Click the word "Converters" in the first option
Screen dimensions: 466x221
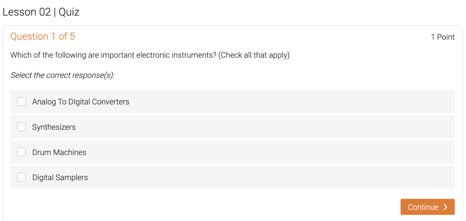tap(110, 102)
